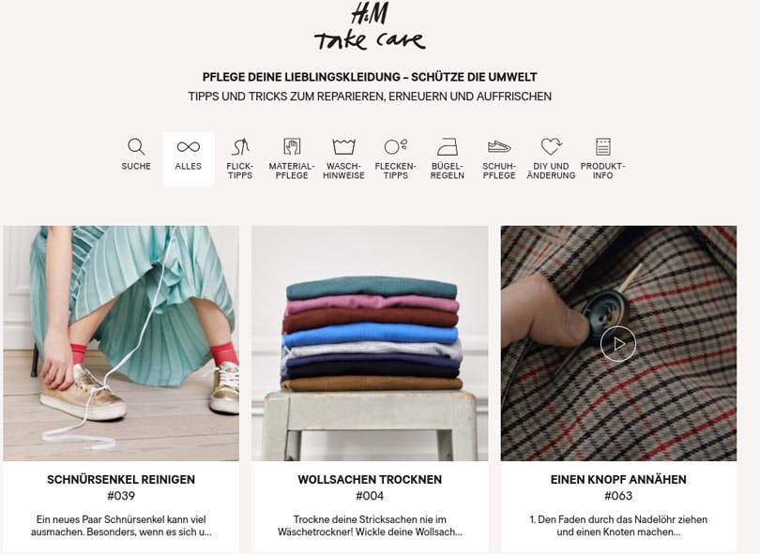This screenshot has height=554, width=760.
Task: Select the Alles infinity icon
Action: (x=188, y=147)
